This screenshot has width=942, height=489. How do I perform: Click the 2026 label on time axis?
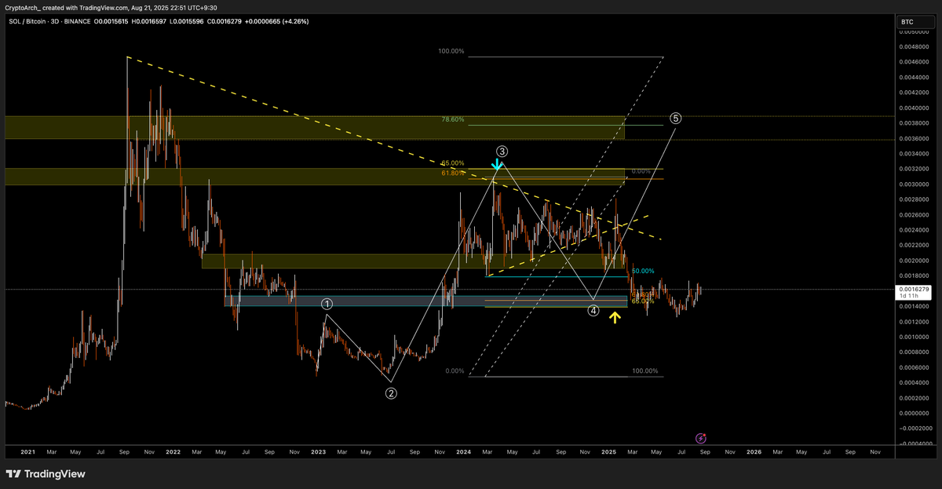pos(754,452)
